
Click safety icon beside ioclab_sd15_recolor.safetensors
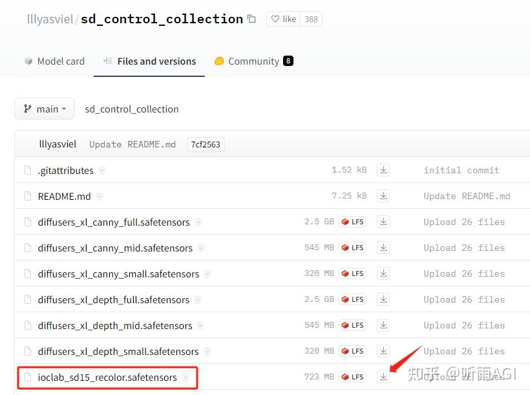tap(185, 378)
